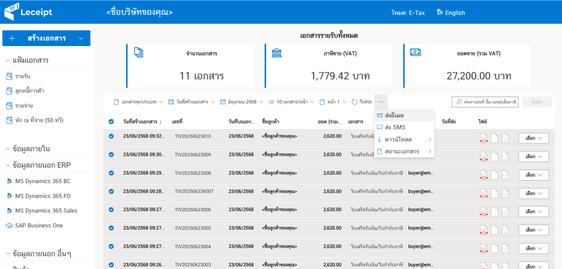The height and width of the screenshot is (269, 562).
Task: Uncheck the row TIV20250623010 checkbox
Action: point(111,136)
